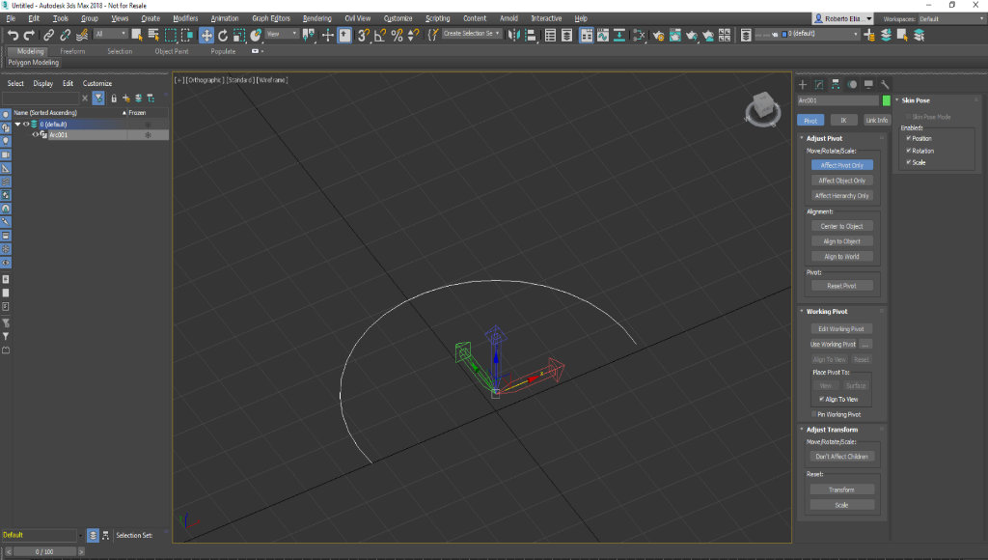Click the Mirror tool icon
This screenshot has width=988, height=560.
pos(514,36)
